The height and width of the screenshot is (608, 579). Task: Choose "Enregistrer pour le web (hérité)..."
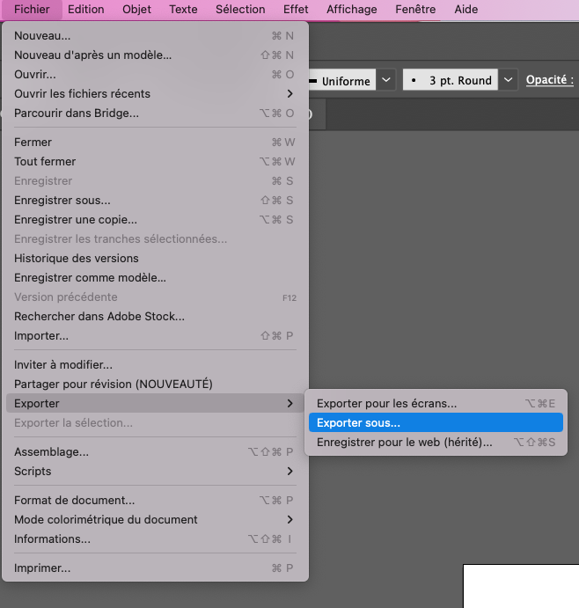[404, 443]
